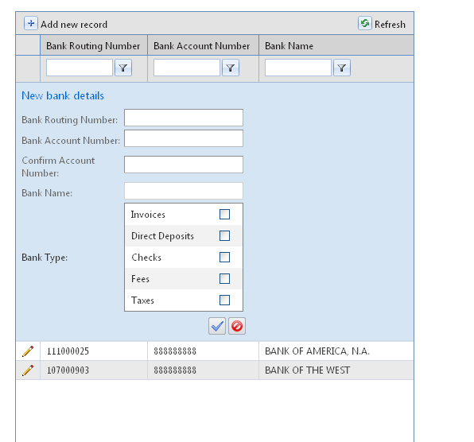Tick the Taxes checkbox

224,300
